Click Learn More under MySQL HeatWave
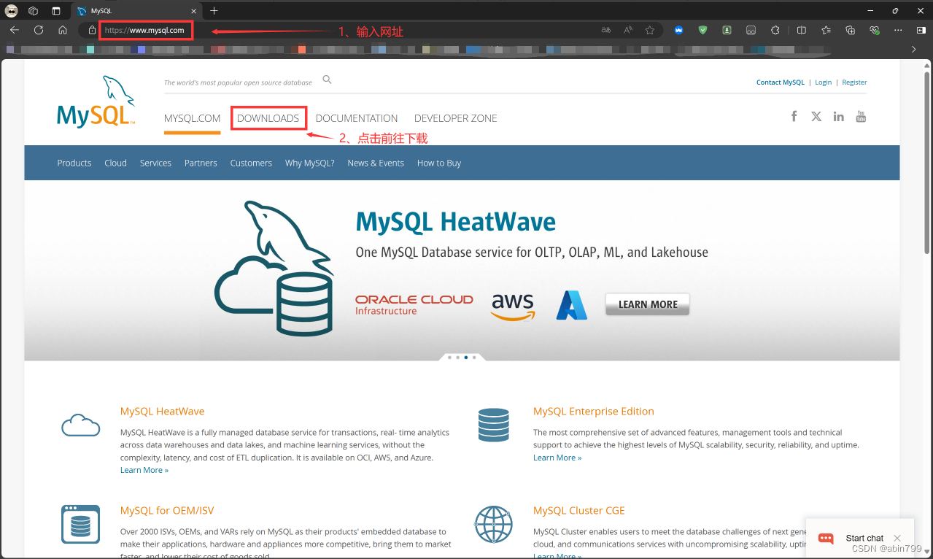 pyautogui.click(x=144, y=470)
